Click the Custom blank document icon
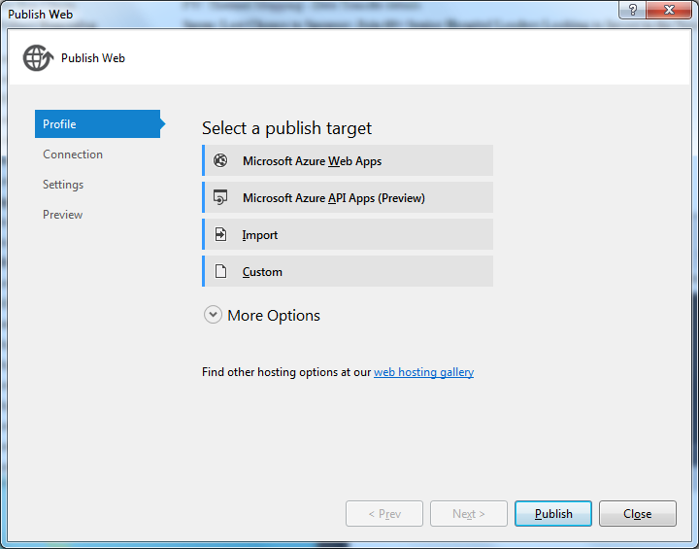This screenshot has width=699, height=549. point(220,271)
